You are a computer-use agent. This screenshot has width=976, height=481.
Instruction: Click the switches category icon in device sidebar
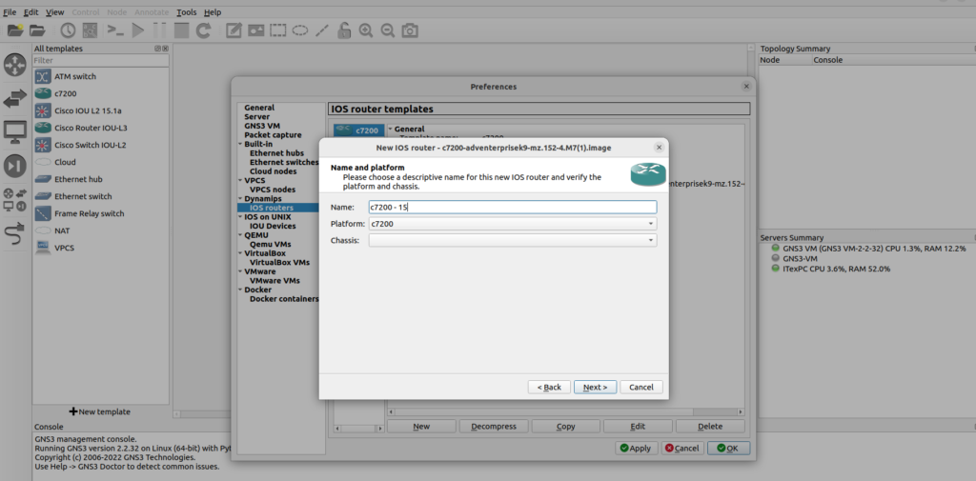point(15,98)
